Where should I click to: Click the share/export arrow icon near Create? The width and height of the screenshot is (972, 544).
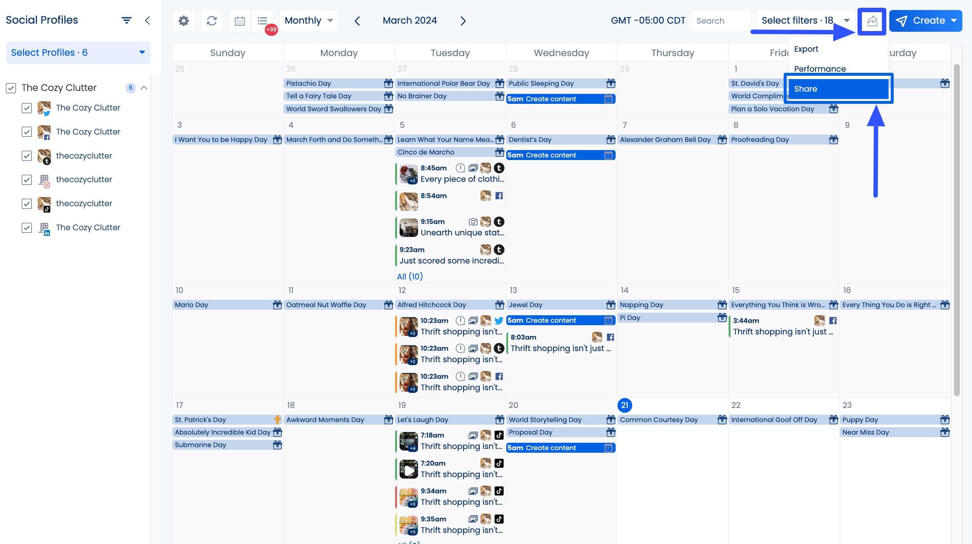[x=872, y=21]
